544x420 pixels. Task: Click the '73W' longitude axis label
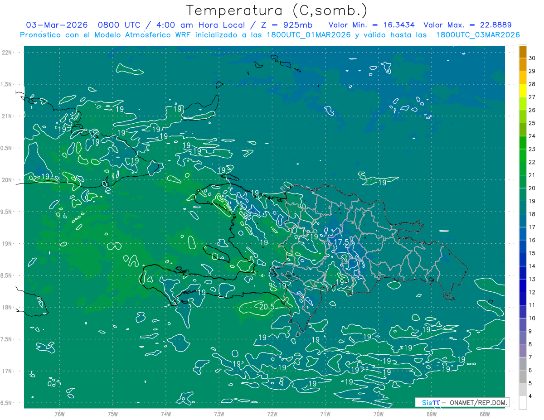219,414
